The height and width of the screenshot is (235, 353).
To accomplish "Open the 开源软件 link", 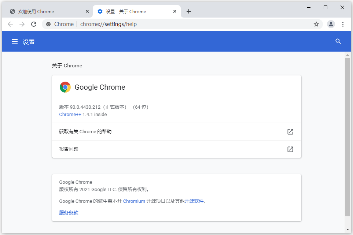I will pyautogui.click(x=194, y=201).
